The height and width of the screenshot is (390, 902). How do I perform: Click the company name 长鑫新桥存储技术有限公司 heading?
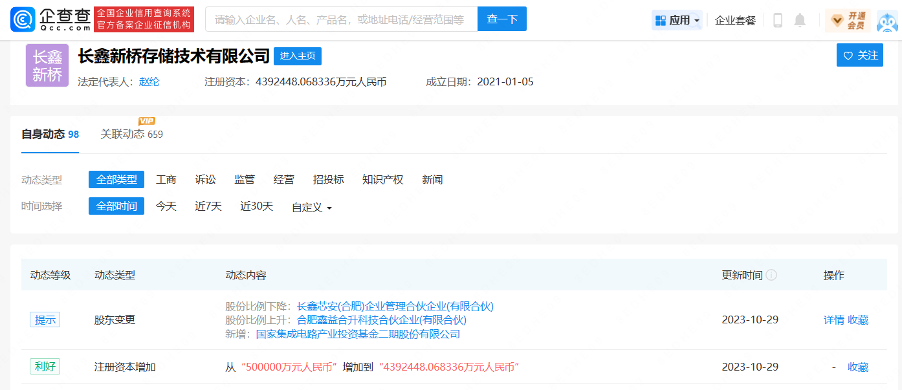coord(173,56)
